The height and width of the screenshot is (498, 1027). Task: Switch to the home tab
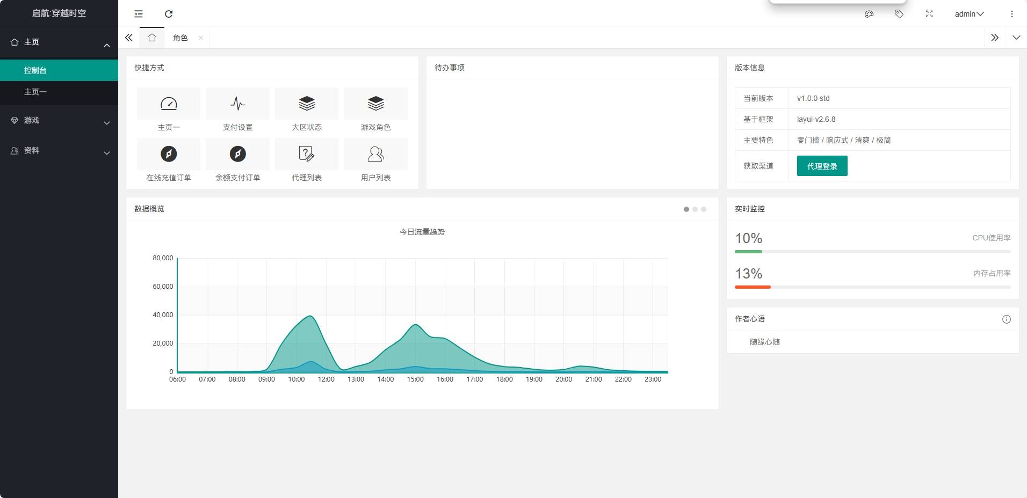[x=152, y=38]
